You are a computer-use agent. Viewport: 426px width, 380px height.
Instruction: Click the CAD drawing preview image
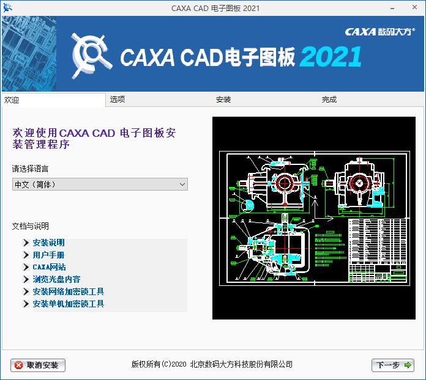click(314, 218)
